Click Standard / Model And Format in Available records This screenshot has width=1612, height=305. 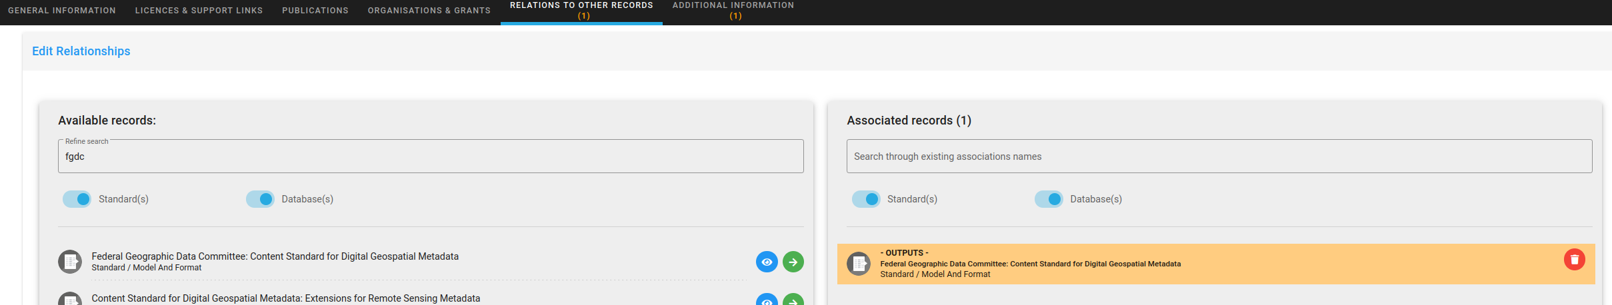coord(146,268)
